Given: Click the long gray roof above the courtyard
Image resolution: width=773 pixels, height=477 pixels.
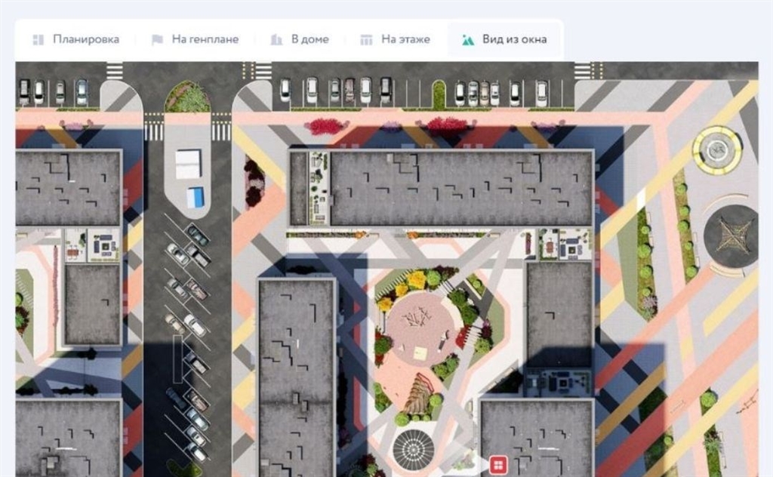Looking at the screenshot, I should point(460,187).
